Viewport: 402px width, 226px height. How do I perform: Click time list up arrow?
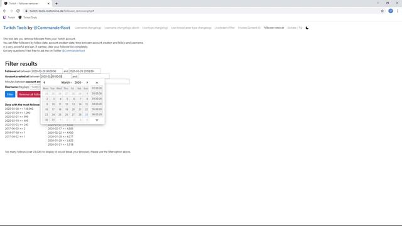97,82
